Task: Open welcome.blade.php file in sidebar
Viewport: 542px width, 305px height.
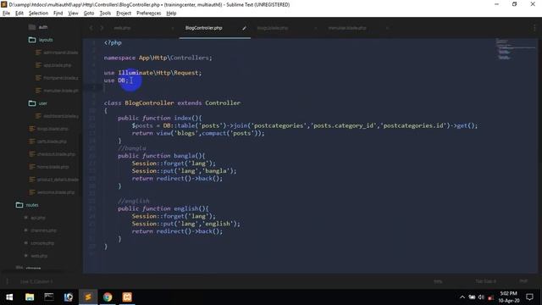Action: 52,192
